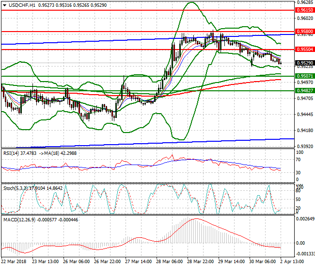Image resolution: width=315 pixels, height=267 pixels.
Task: Select the 30 Mar 06:00 time axis label
Action: tap(262, 262)
